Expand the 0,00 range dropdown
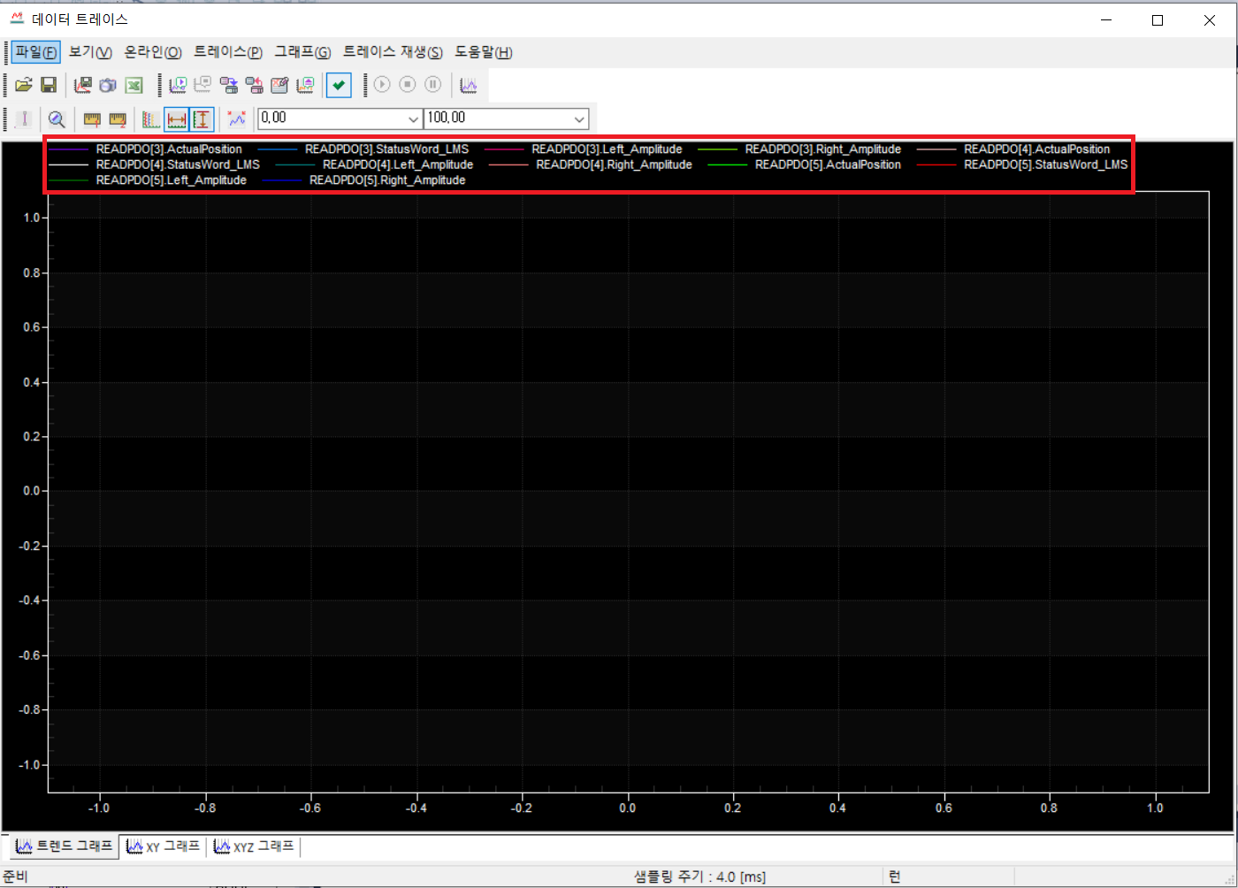 pos(413,119)
